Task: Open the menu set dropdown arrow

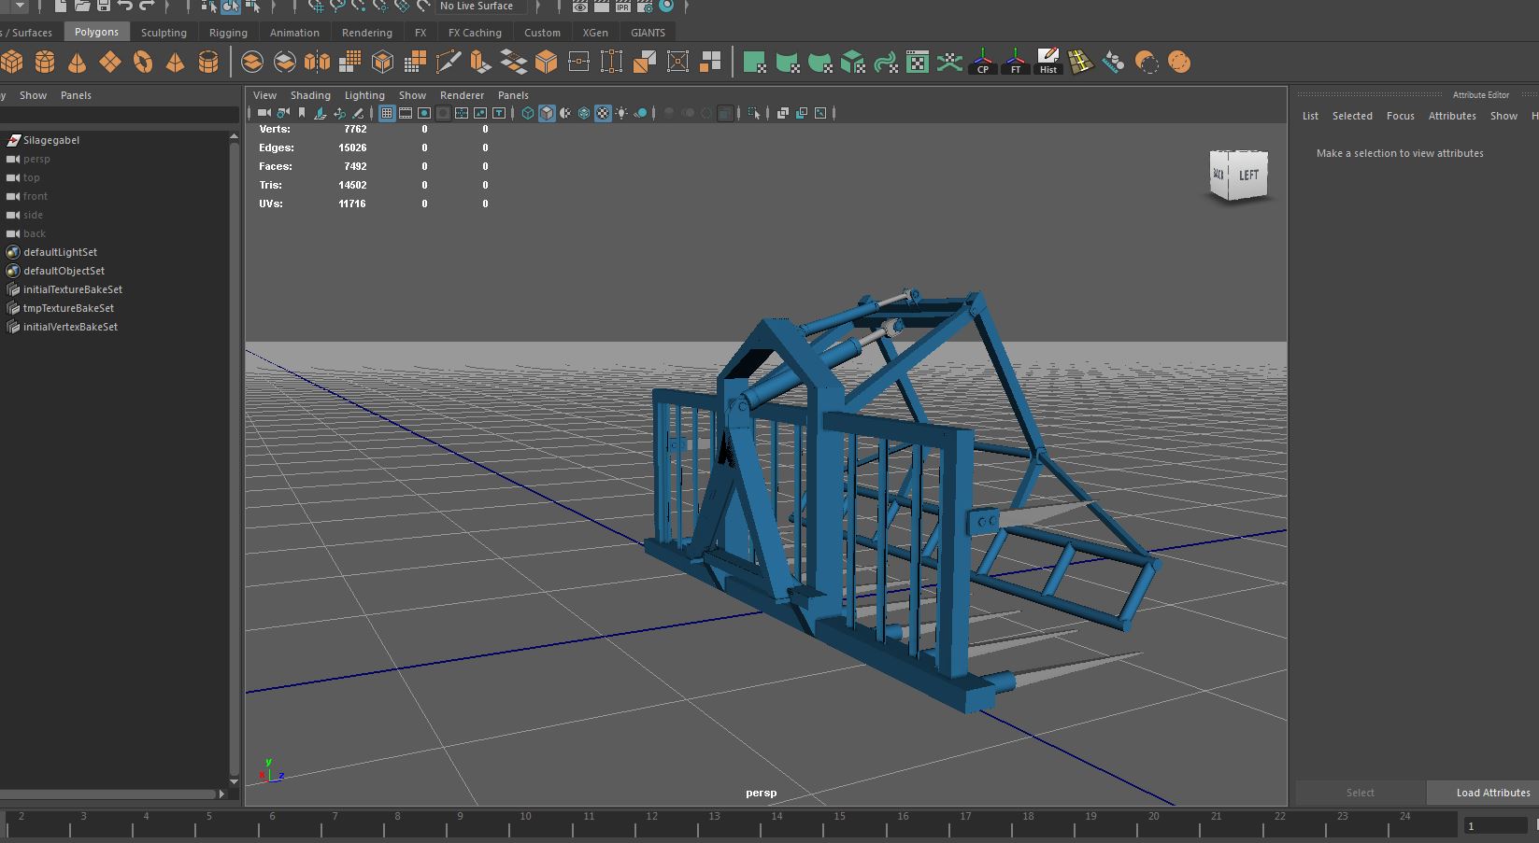Action: click(x=20, y=7)
